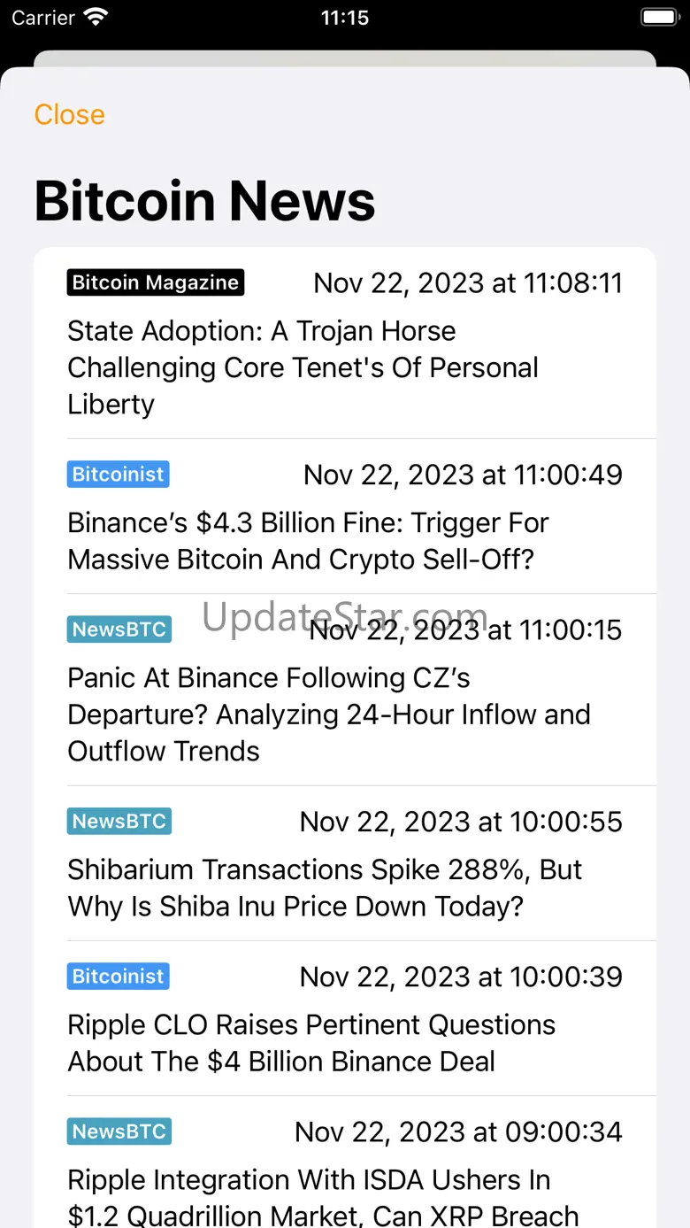Tap the status bar clock showing 11:15
The height and width of the screenshot is (1228, 690).
344,18
